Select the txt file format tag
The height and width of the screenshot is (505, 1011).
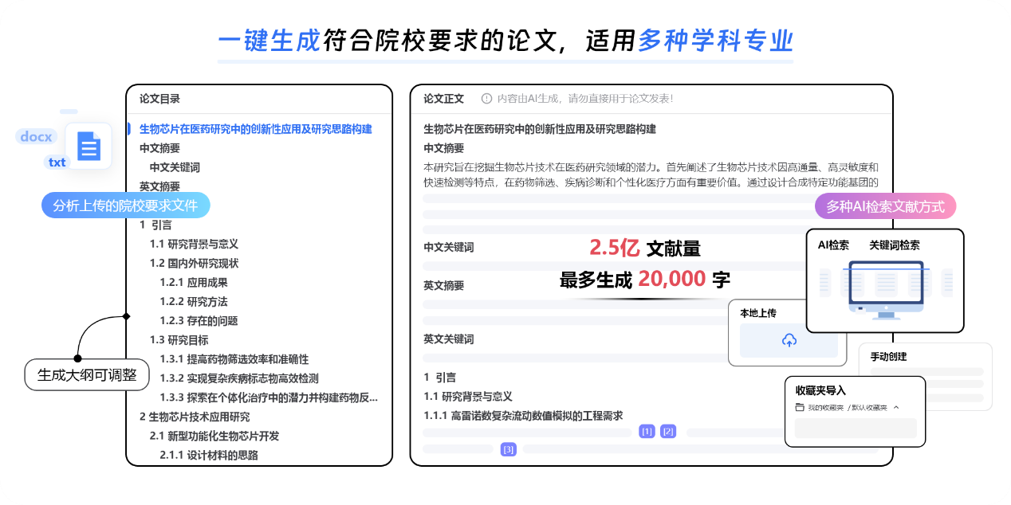click(57, 162)
